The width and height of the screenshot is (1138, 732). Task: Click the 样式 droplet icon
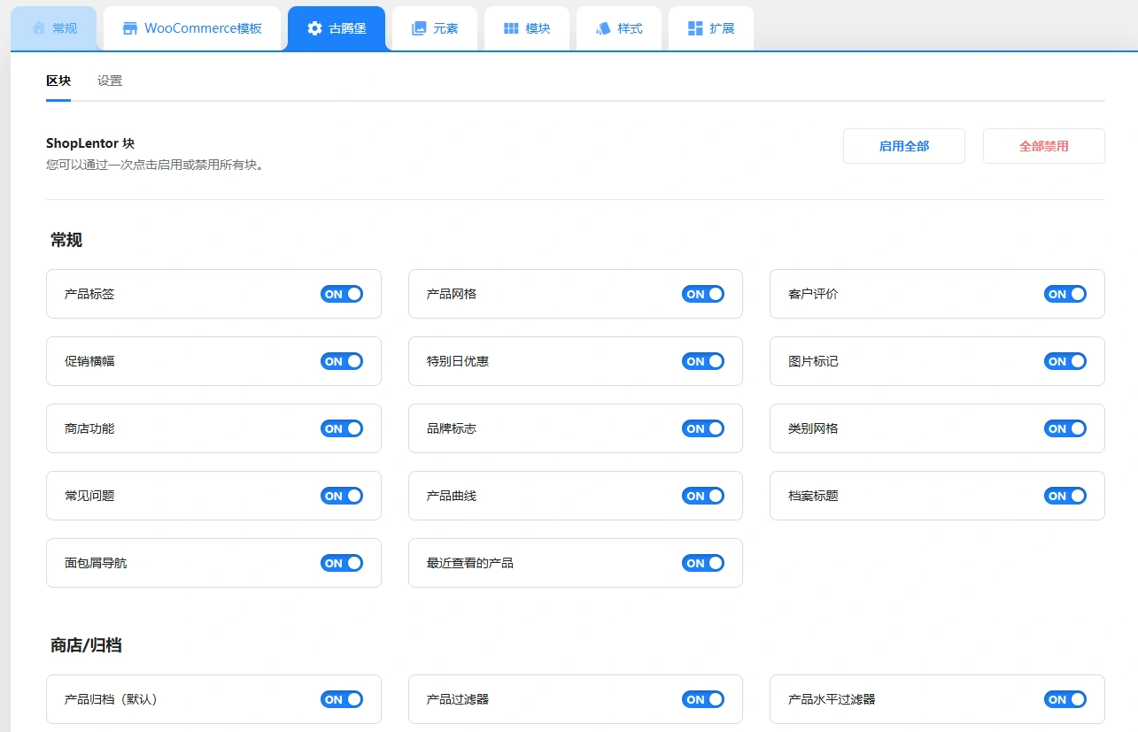click(604, 27)
